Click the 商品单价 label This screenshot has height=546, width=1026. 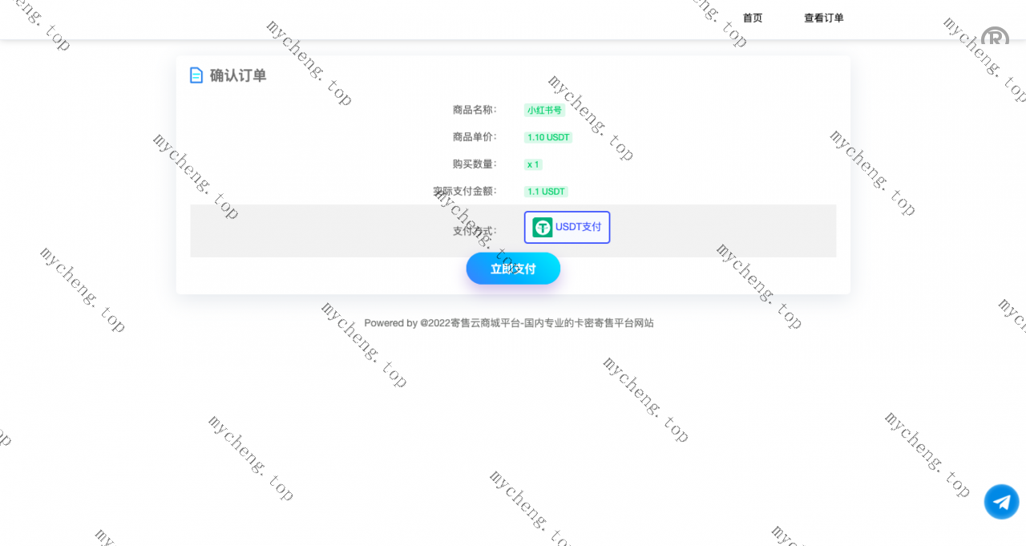pos(475,137)
